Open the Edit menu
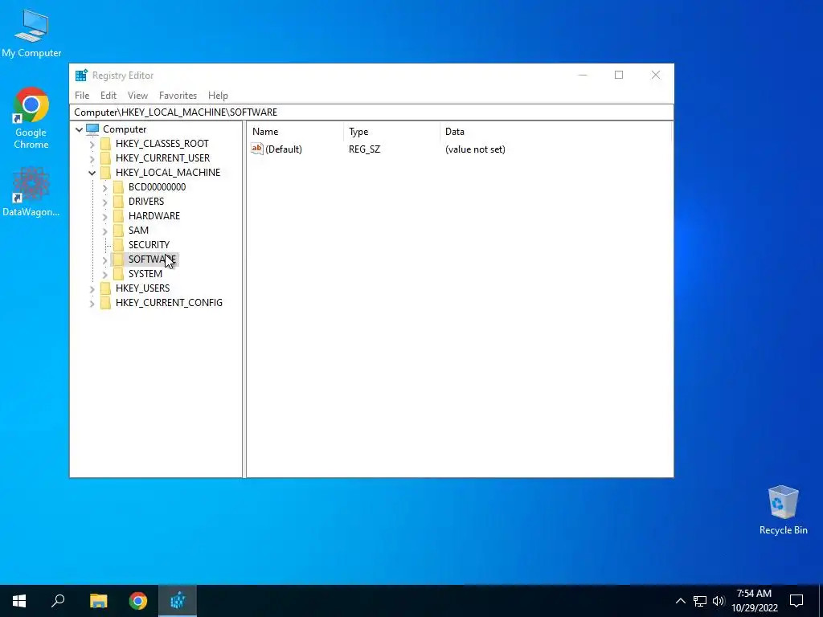The image size is (823, 617). click(x=109, y=96)
